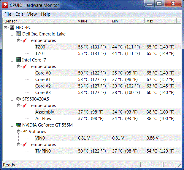Click the thermometer icon under NVIDIA GeForce
The width and height of the screenshot is (184, 170).
click(25, 145)
